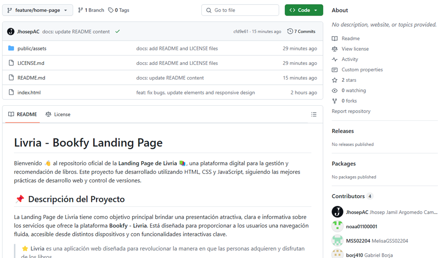Click the public/assets folder icon

[x=11, y=48]
